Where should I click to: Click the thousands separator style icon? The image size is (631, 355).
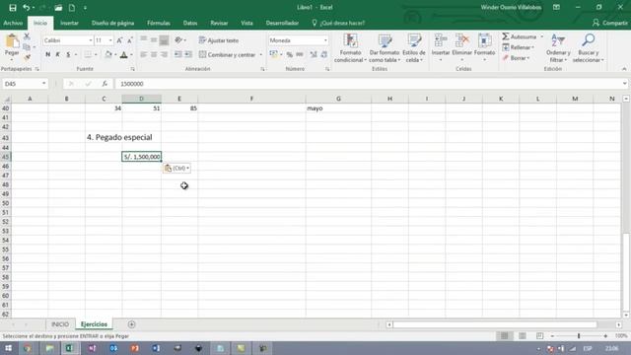(x=300, y=54)
